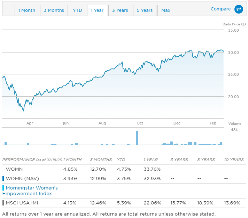Open Morningstar Women's Empowerment Index link
The height and width of the screenshot is (218, 248).
tap(32, 191)
